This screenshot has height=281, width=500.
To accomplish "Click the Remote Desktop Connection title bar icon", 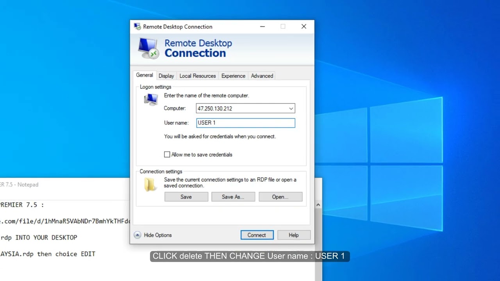I will (137, 27).
